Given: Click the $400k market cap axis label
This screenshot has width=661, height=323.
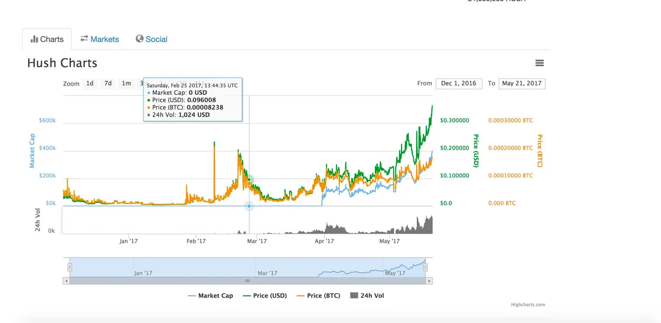Looking at the screenshot, I should point(47,148).
